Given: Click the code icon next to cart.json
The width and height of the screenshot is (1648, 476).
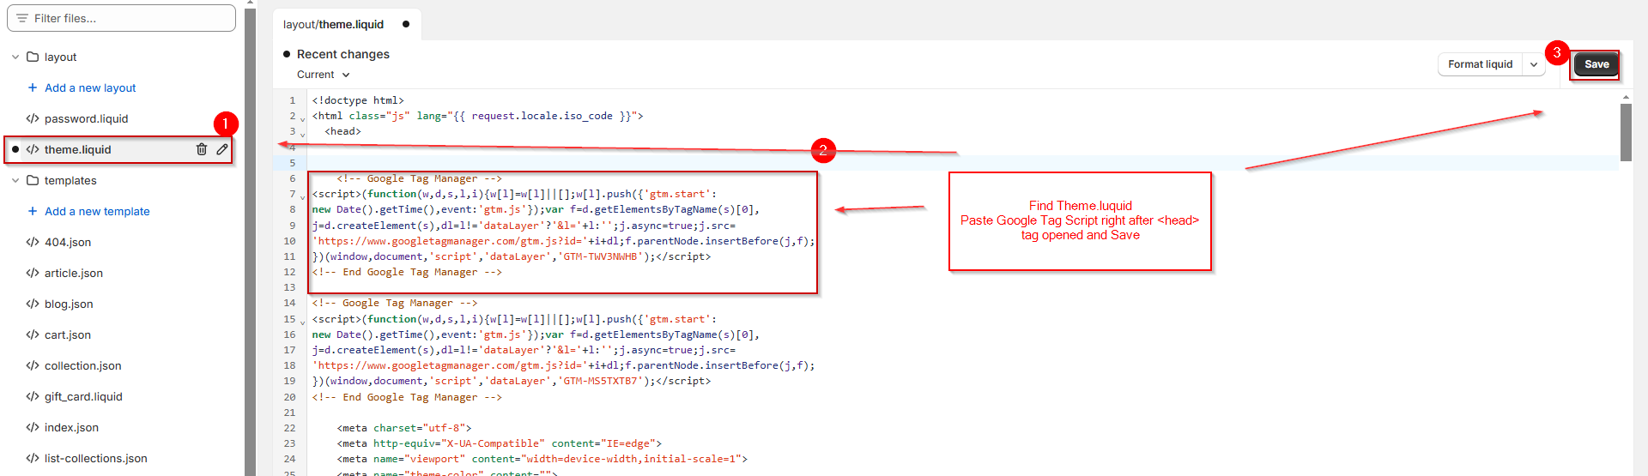Looking at the screenshot, I should click(x=33, y=334).
